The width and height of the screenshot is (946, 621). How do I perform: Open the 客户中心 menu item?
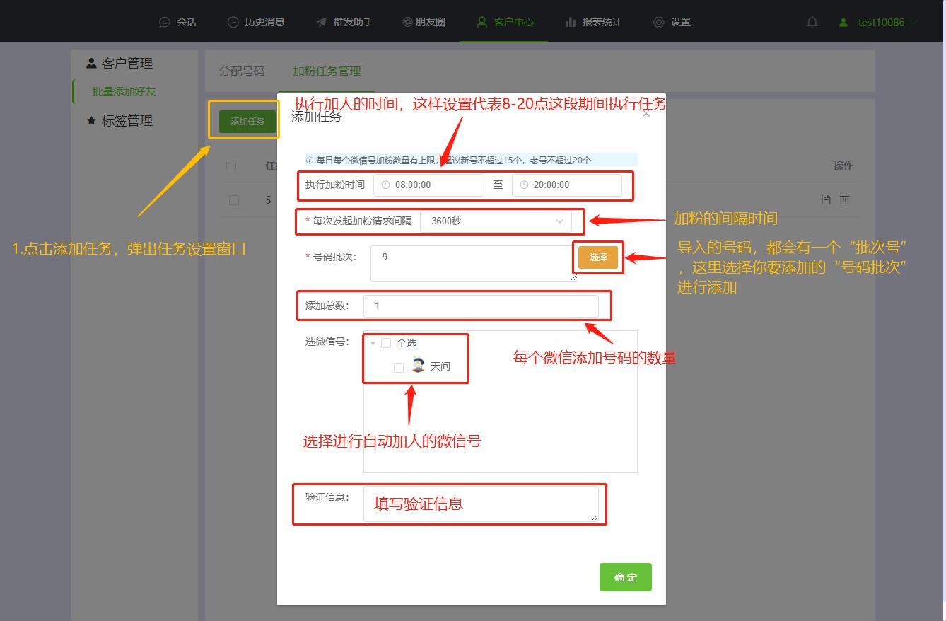(x=503, y=21)
